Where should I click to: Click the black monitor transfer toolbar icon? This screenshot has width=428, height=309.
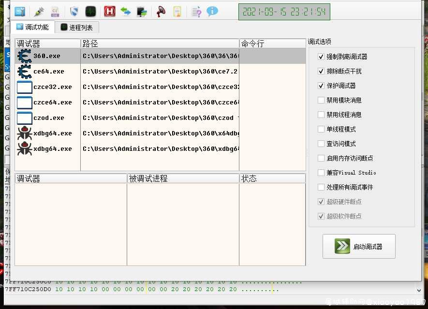pyautogui.click(x=142, y=12)
